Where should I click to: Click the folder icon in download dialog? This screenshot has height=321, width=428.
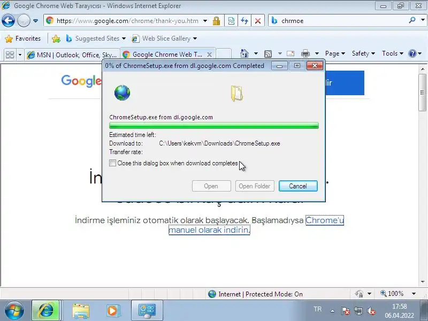tap(236, 93)
